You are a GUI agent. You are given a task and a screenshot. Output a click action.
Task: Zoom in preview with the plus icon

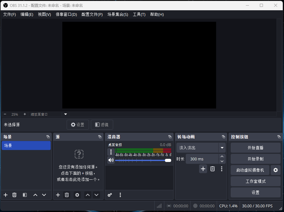click(25, 114)
